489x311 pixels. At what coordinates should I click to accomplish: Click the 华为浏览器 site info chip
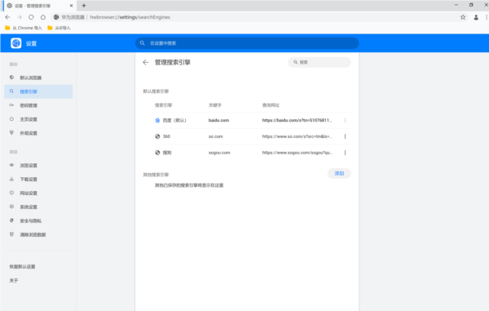tap(69, 17)
